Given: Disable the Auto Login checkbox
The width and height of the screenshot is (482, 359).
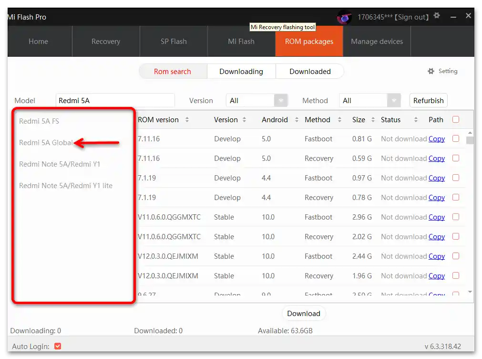Looking at the screenshot, I should 58,347.
